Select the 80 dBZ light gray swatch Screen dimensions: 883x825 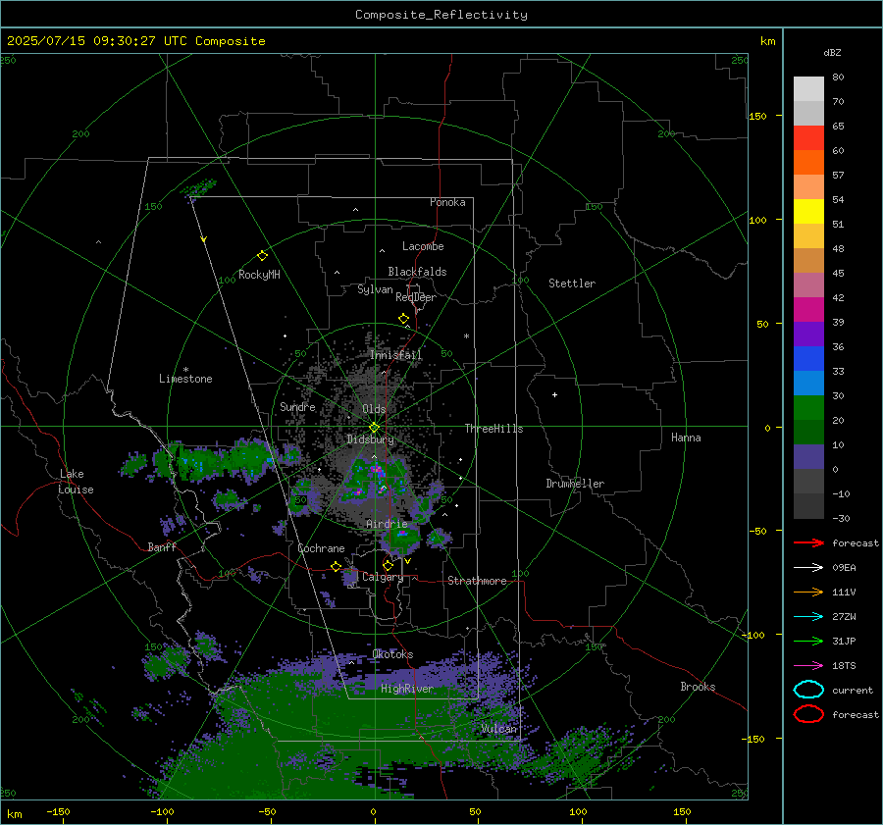click(808, 88)
